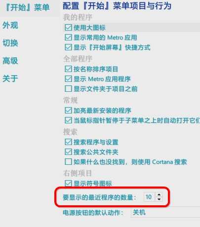This screenshot has height=227, width=200.
Task: Uncheck the 使用大图标 checkbox
Action: point(68,28)
